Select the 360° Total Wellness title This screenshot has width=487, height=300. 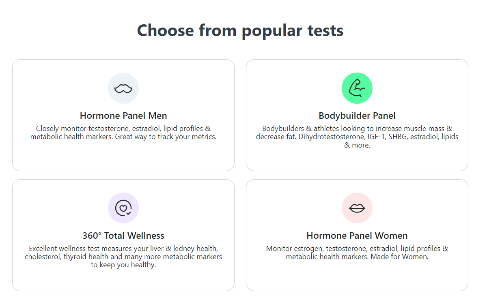tap(123, 236)
